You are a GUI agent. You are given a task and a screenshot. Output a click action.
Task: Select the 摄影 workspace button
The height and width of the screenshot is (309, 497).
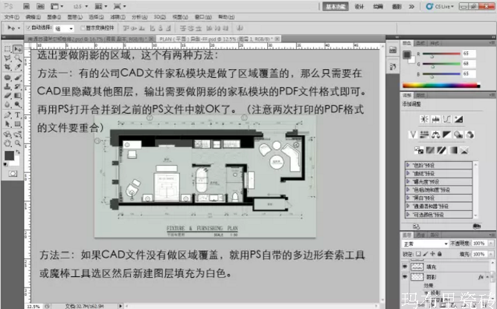click(x=397, y=7)
